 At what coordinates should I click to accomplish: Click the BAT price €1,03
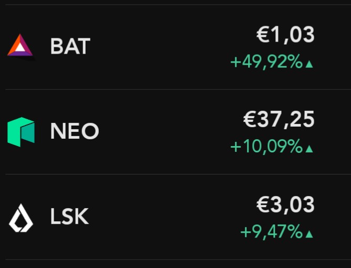[285, 35]
